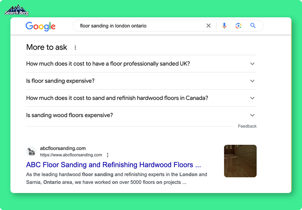Clear the search query with the X icon
The width and height of the screenshot is (302, 210).
pos(208,26)
